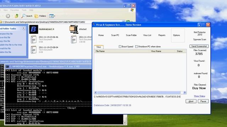The width and height of the screenshot is (227, 127).
Task: Sort results by File Name column
Action: click(x=122, y=51)
